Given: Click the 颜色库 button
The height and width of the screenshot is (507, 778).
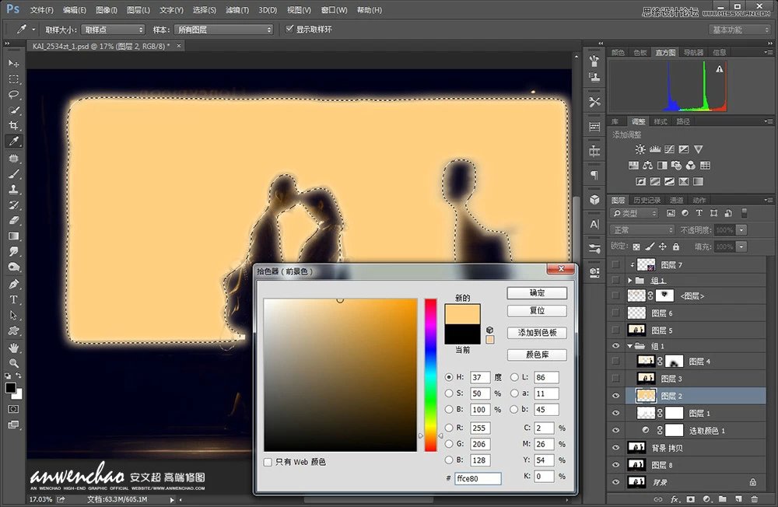Looking at the screenshot, I should 537,355.
